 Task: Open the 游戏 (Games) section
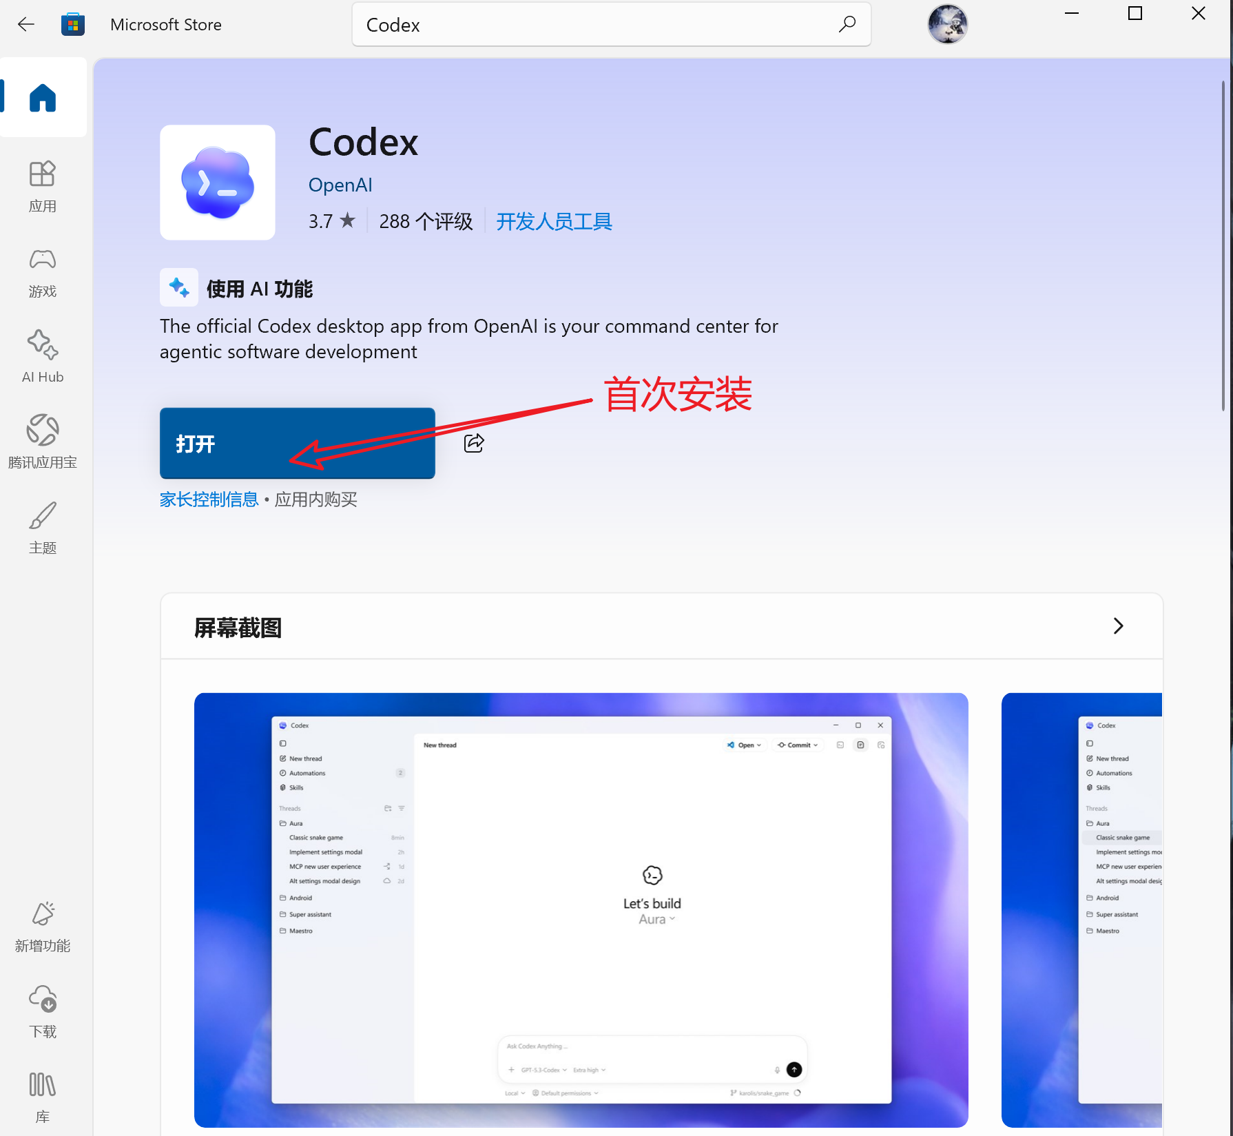pos(43,272)
